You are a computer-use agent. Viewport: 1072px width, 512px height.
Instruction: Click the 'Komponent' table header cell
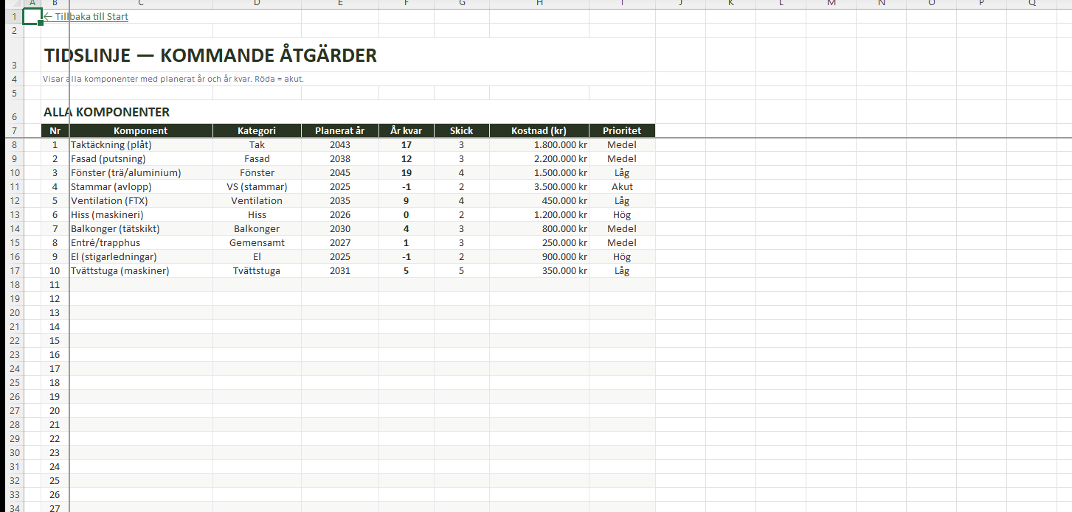140,131
